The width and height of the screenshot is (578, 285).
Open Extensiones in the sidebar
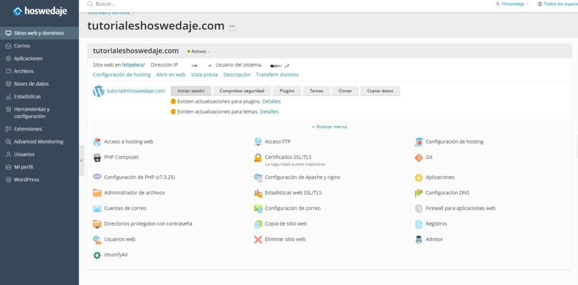(39, 129)
